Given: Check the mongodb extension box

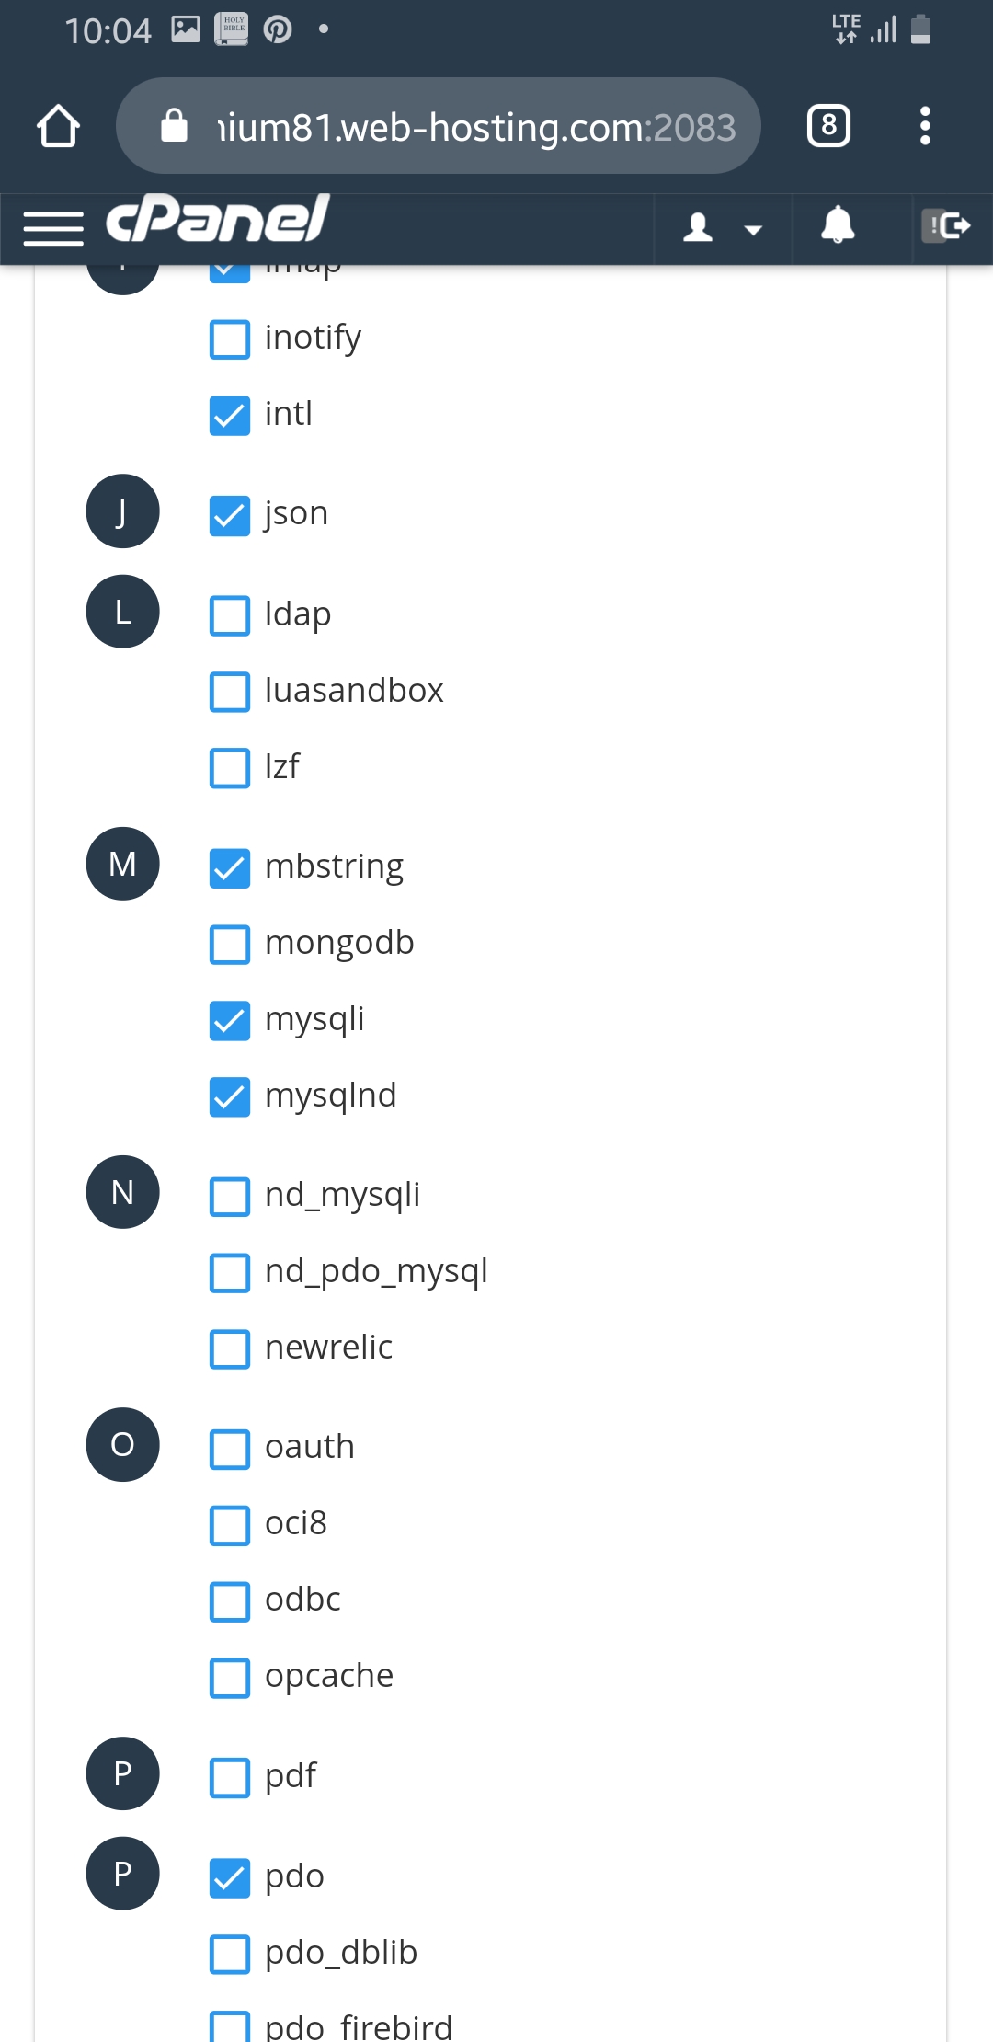Looking at the screenshot, I should tap(230, 944).
